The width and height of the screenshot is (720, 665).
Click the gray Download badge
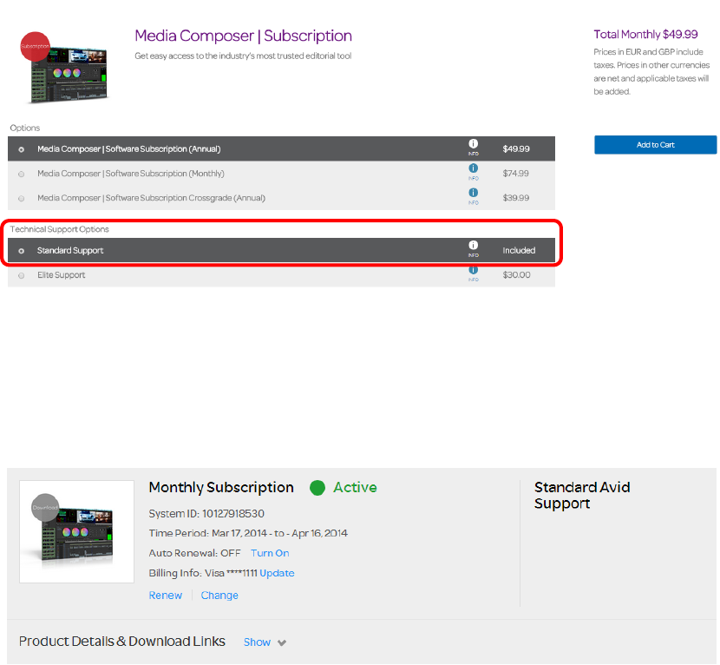coord(45,507)
